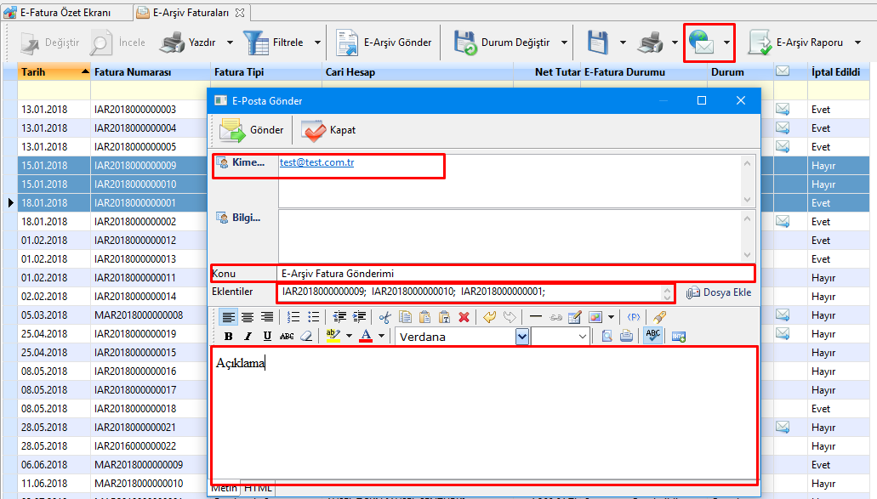Pick the red font color swatch

pyautogui.click(x=366, y=337)
